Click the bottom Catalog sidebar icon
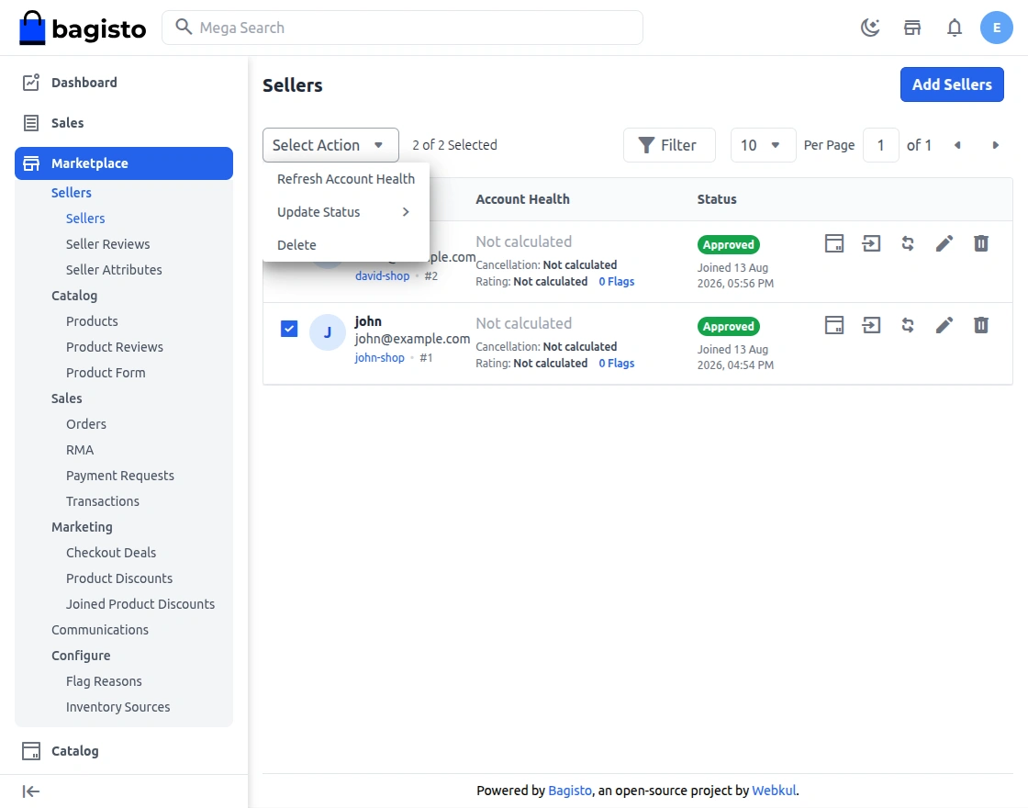 coord(31,751)
